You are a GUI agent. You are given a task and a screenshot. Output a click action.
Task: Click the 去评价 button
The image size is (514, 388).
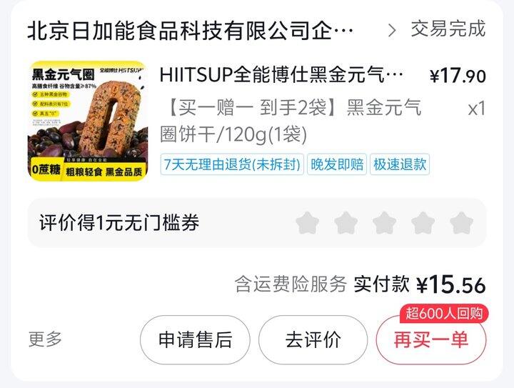pyautogui.click(x=313, y=340)
